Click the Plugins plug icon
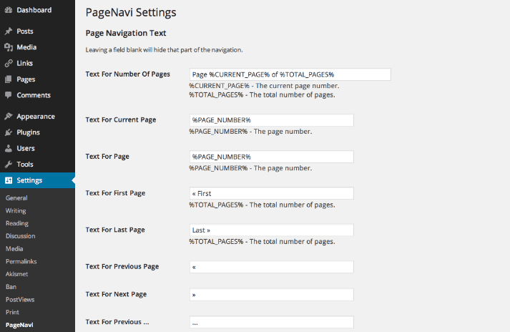 click(9, 132)
